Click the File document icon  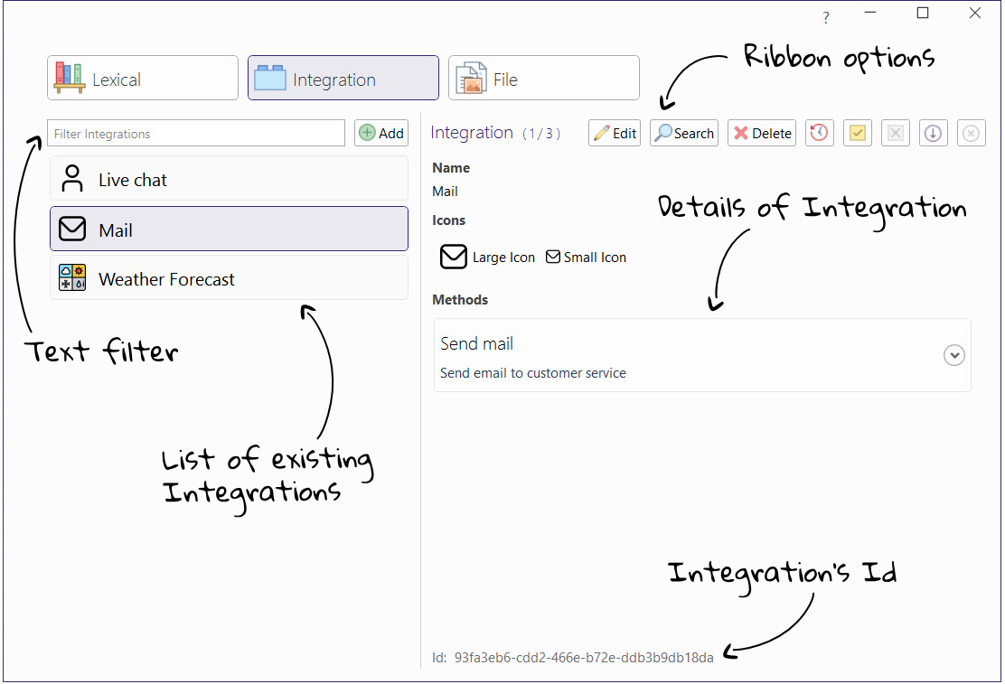[470, 78]
